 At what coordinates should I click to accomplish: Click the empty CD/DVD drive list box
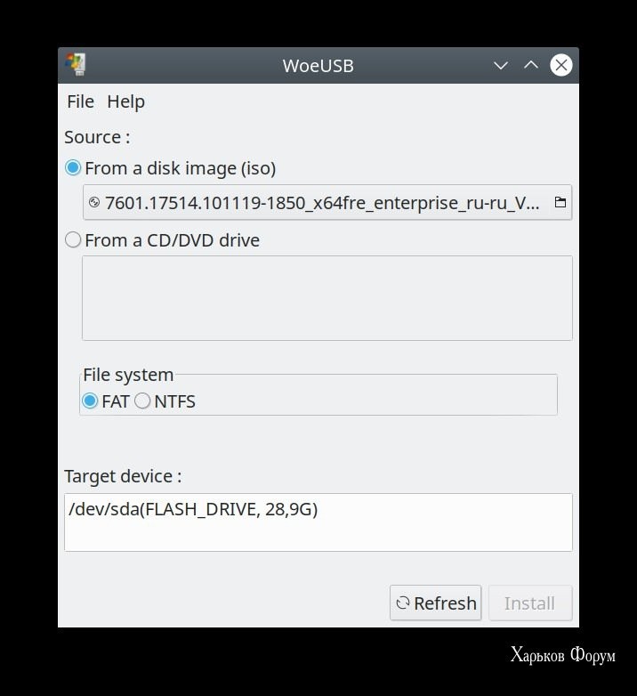[x=327, y=298]
